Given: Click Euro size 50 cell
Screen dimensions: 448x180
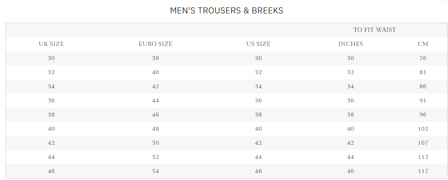Looking at the screenshot, I should 155,143.
